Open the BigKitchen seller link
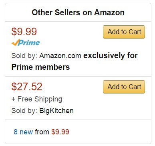This screenshot has height=146, width=155. point(56,111)
